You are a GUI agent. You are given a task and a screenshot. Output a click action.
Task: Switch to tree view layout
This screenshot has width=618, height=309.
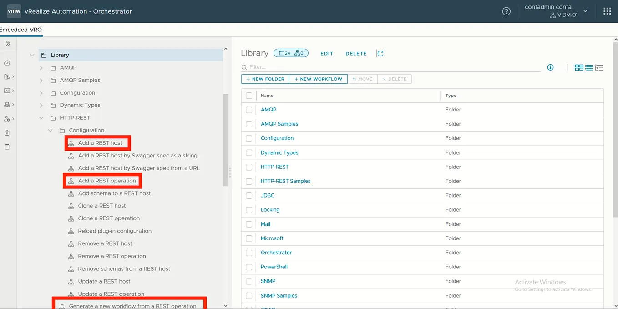(599, 67)
